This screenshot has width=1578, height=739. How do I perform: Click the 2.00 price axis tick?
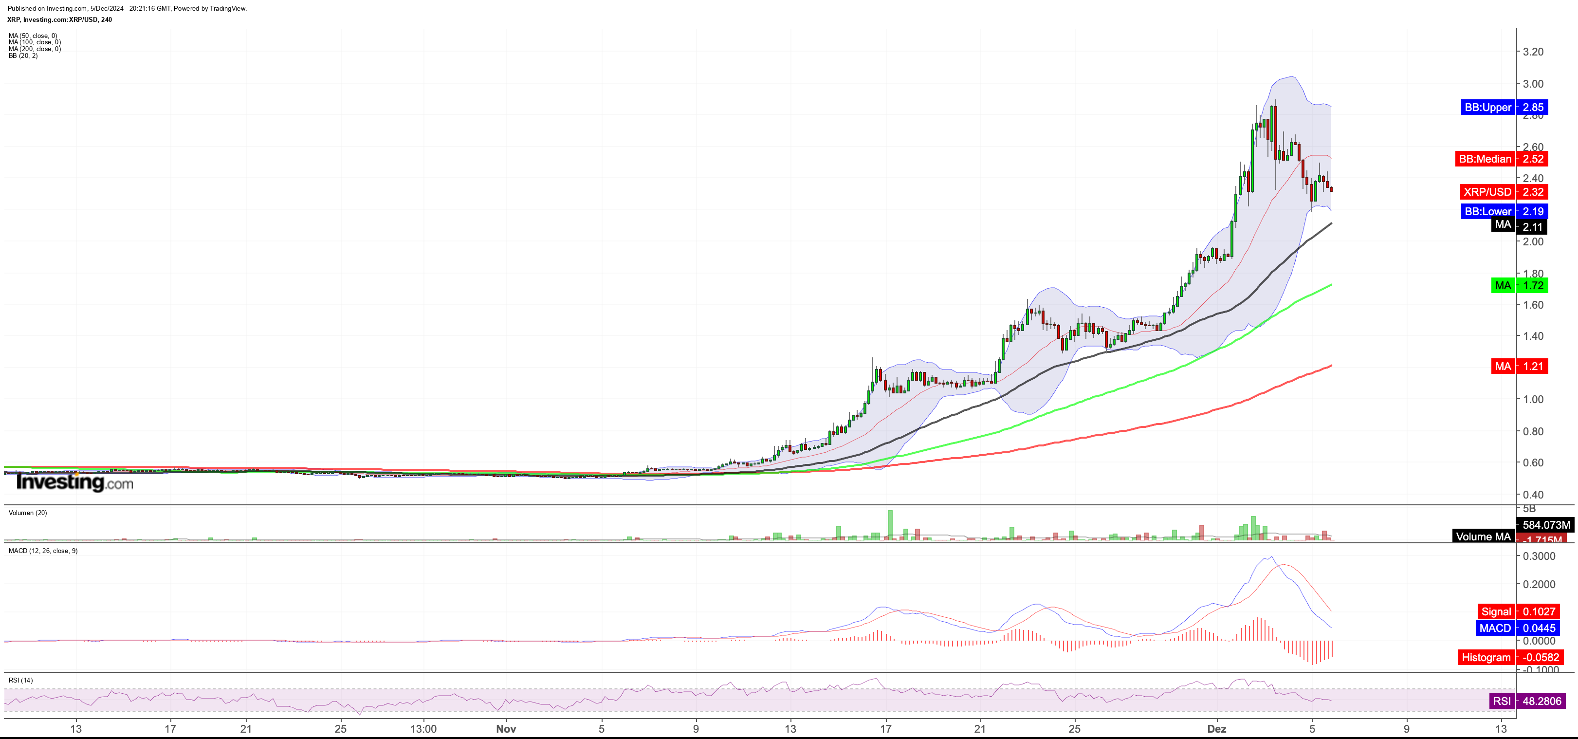coord(1533,241)
